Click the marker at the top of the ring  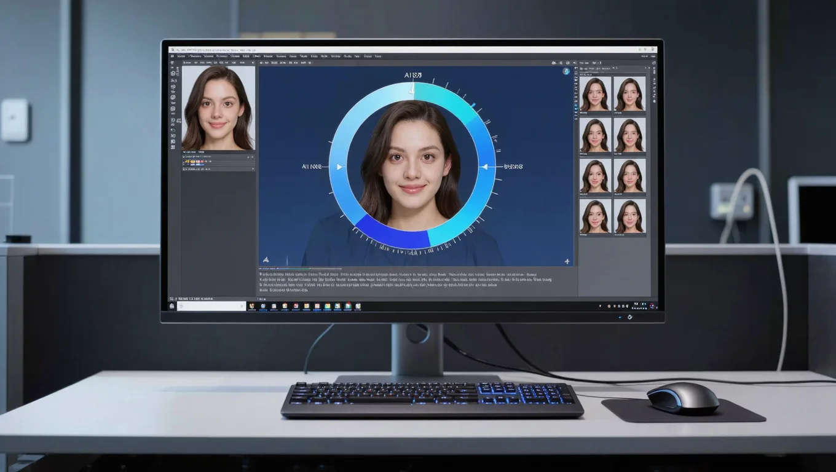click(412, 90)
